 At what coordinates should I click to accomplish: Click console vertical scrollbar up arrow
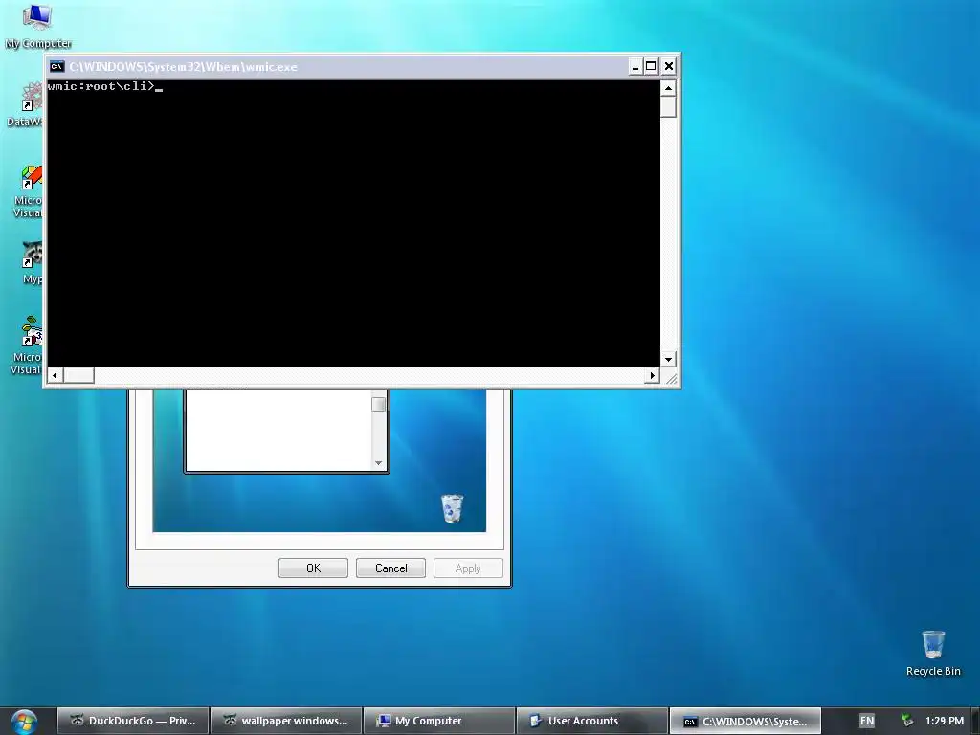point(668,88)
